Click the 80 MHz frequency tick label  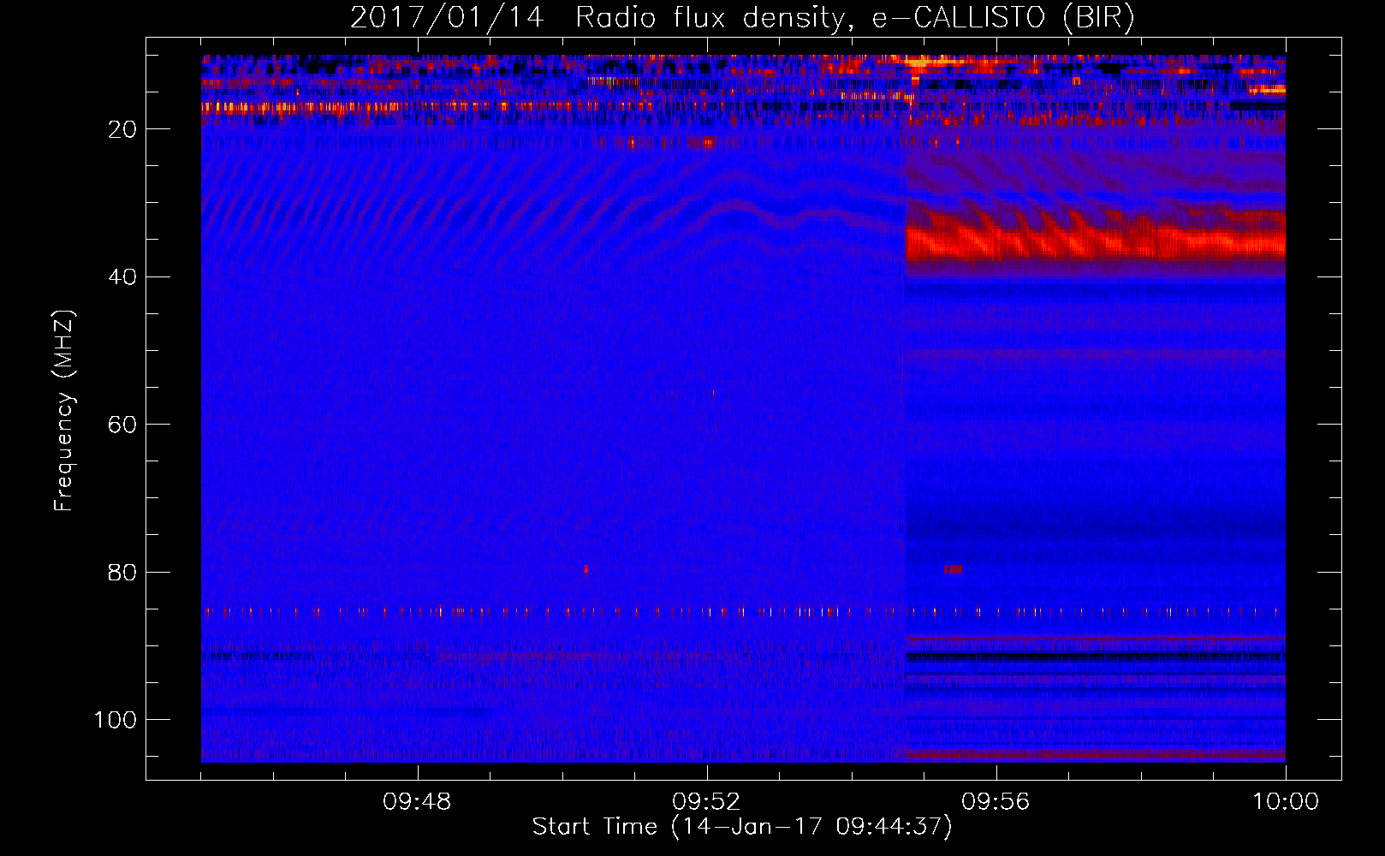pyautogui.click(x=123, y=572)
